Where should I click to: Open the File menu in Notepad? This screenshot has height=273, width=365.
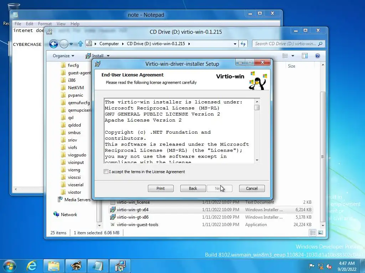(x=18, y=24)
